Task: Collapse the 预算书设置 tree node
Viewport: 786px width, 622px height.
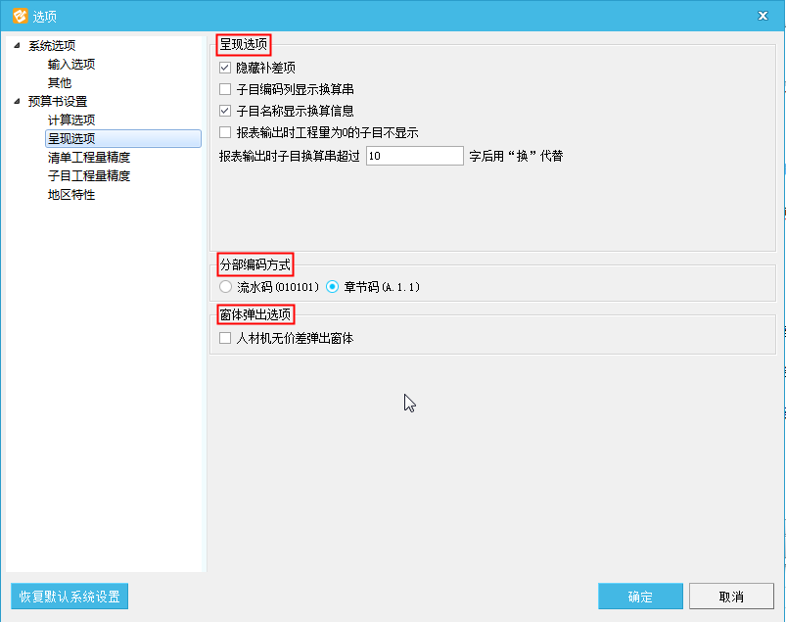Action: (17, 101)
